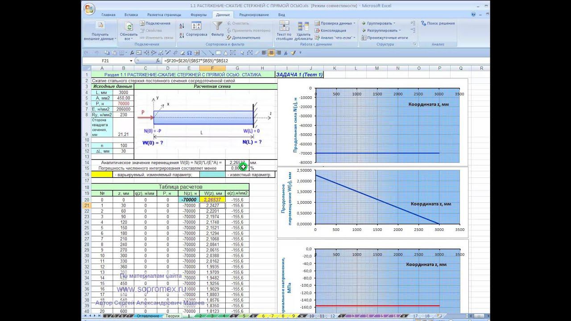Image resolution: width=571 pixels, height=321 pixels.
Task: Click the Name Box showing F21
Action: tap(105, 61)
